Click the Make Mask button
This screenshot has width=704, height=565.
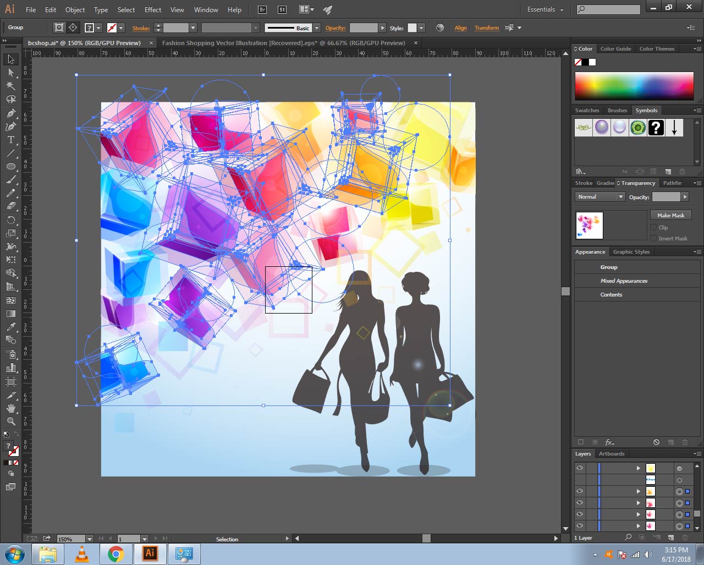pos(670,215)
